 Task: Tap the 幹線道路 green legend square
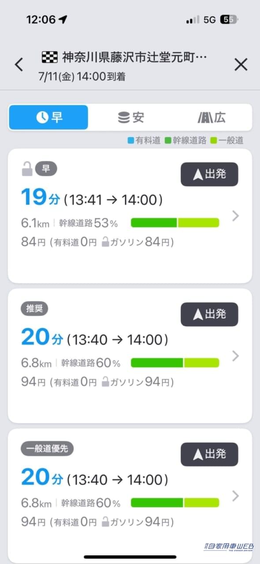coord(168,141)
